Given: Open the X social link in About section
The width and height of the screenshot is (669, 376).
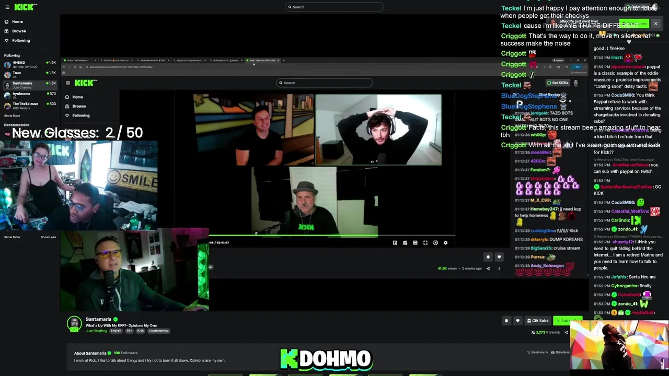Looking at the screenshot, I should click(539, 352).
